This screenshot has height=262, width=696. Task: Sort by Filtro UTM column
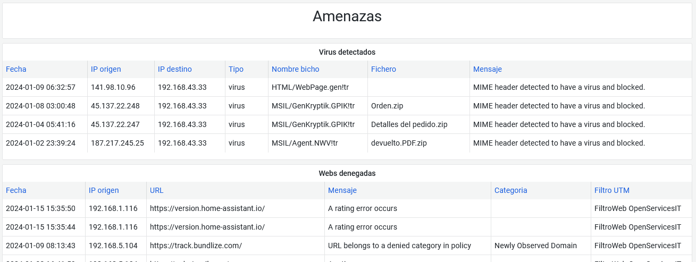tap(611, 190)
